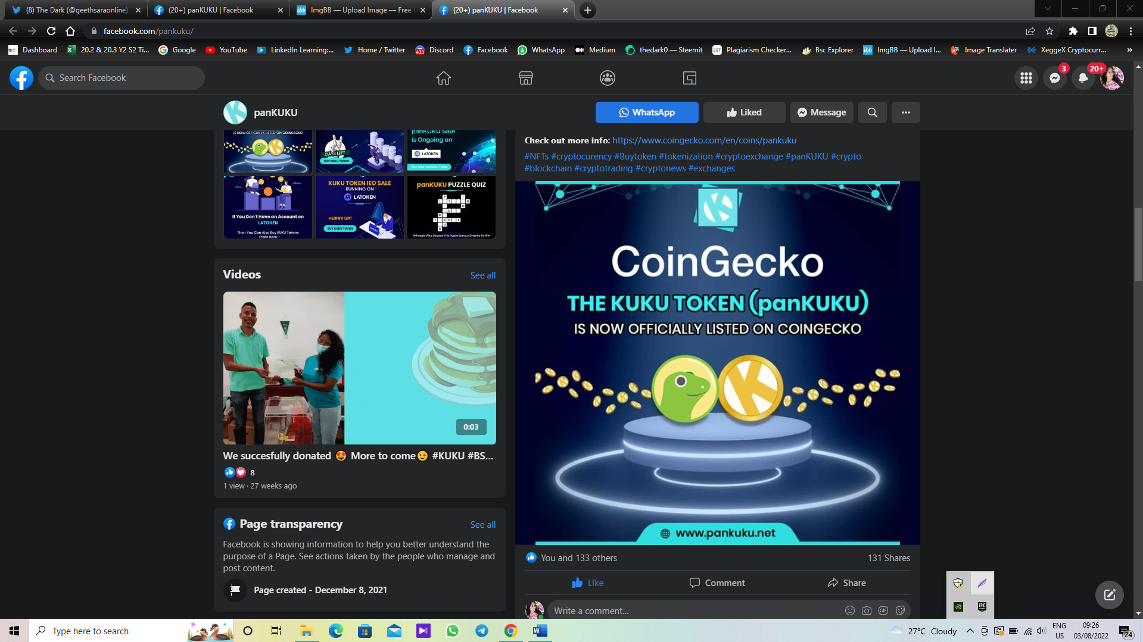Open the Facebook menu grid icon
Screen dimensions: 1143x642
tap(1026, 78)
